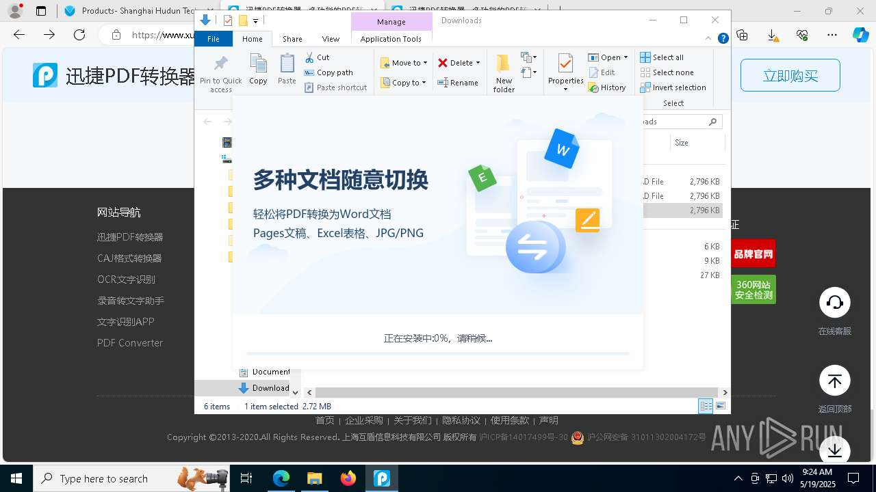Open File Explorer from taskbar
This screenshot has width=876, height=492.
click(x=315, y=478)
